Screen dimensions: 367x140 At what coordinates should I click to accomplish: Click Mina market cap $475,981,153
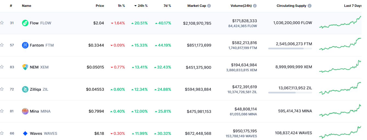[199, 111]
